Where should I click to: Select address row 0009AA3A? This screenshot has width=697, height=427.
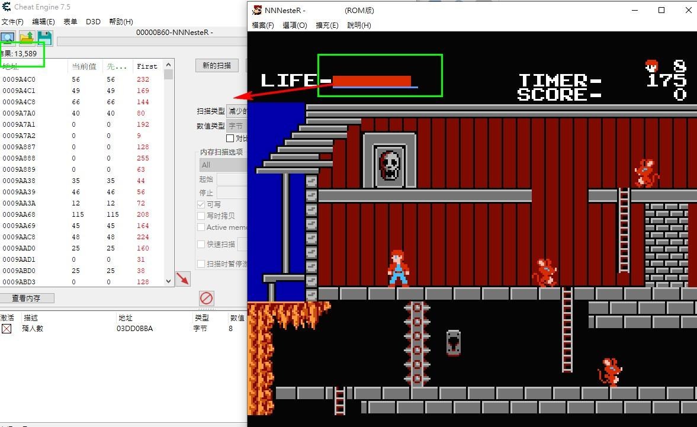coord(82,203)
